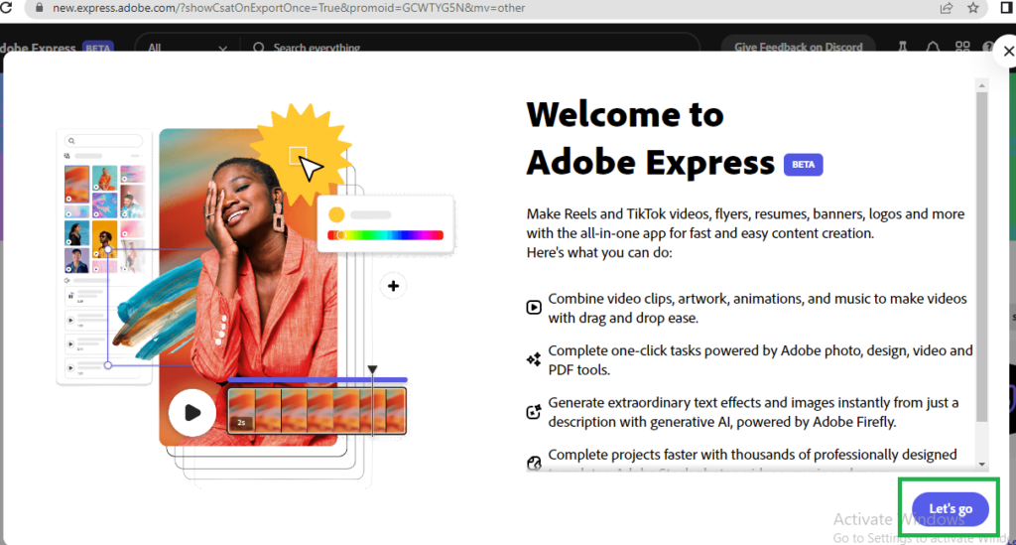Open the All category dropdown
The width and height of the screenshot is (1016, 545).
(x=187, y=48)
